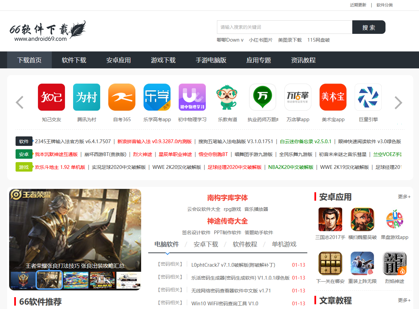Open the 乐学高考app icon
The image size is (419, 309).
(x=157, y=97)
